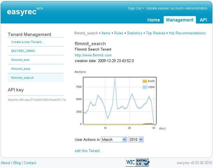Switch to the Home tab
This screenshot has width=213, height=168.
tap(154, 20)
